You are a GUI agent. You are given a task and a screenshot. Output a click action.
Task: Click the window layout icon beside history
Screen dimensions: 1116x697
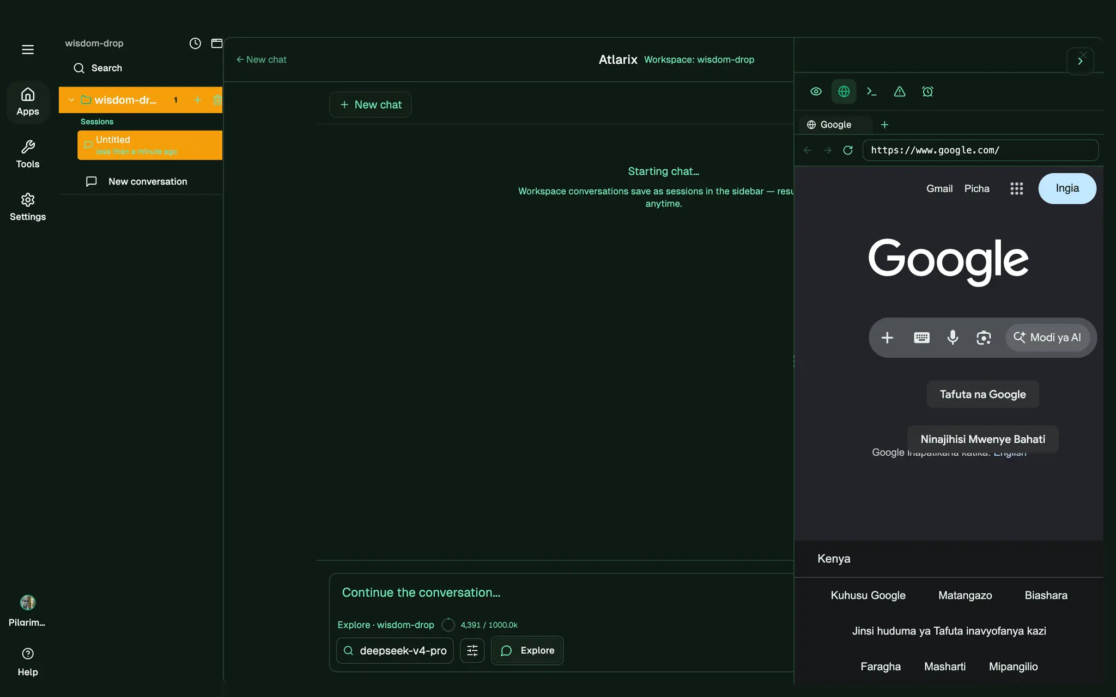tap(217, 44)
